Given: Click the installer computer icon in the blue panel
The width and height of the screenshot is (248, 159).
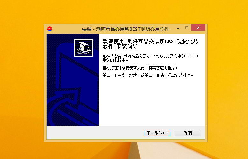Looking at the screenshot, I should (x=84, y=48).
